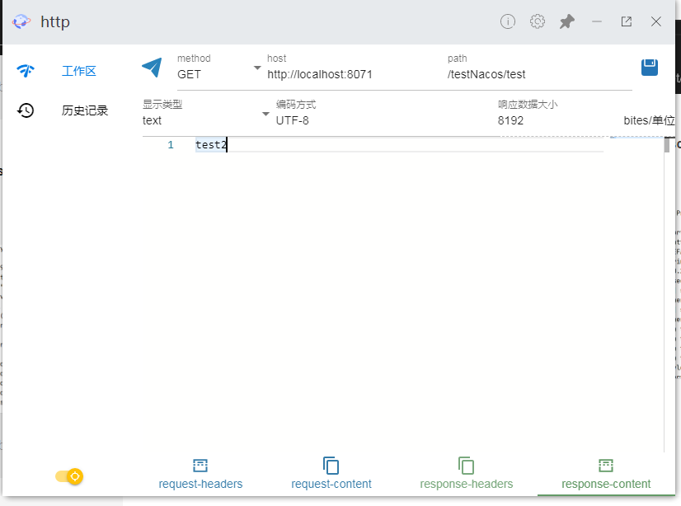The height and width of the screenshot is (506, 681).
Task: Click the 历史记录 clock history icon
Action: 26,110
